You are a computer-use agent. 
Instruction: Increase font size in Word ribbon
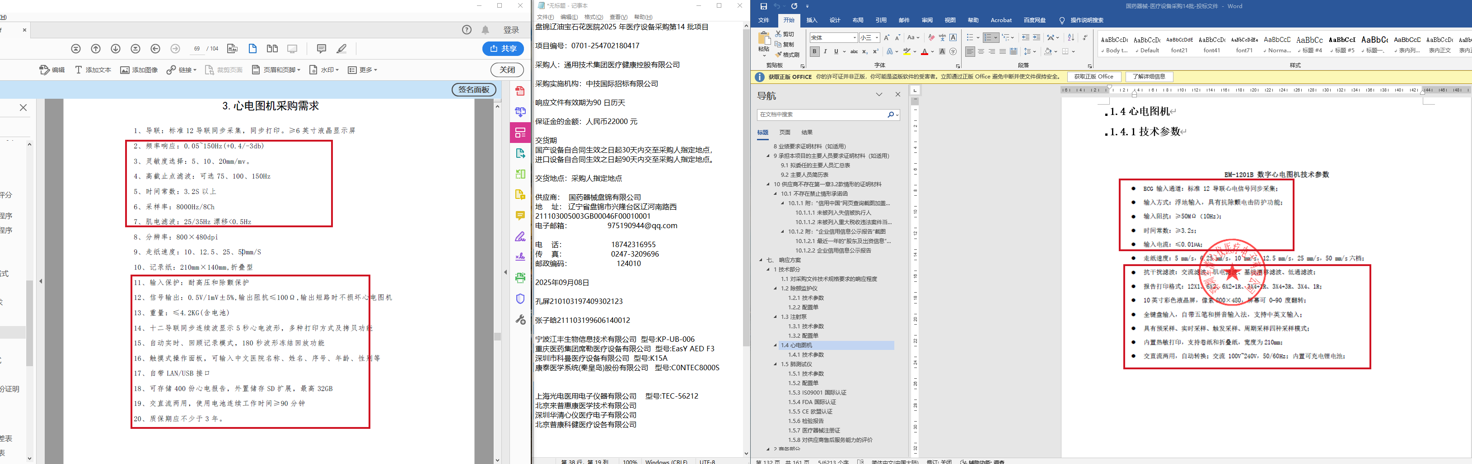click(x=887, y=38)
